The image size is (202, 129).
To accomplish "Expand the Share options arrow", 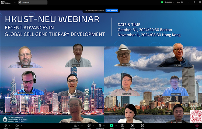I will coord(116,126).
